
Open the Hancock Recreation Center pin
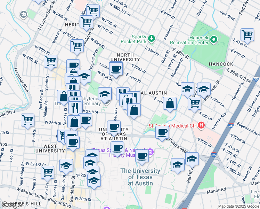pyautogui.click(x=214, y=40)
